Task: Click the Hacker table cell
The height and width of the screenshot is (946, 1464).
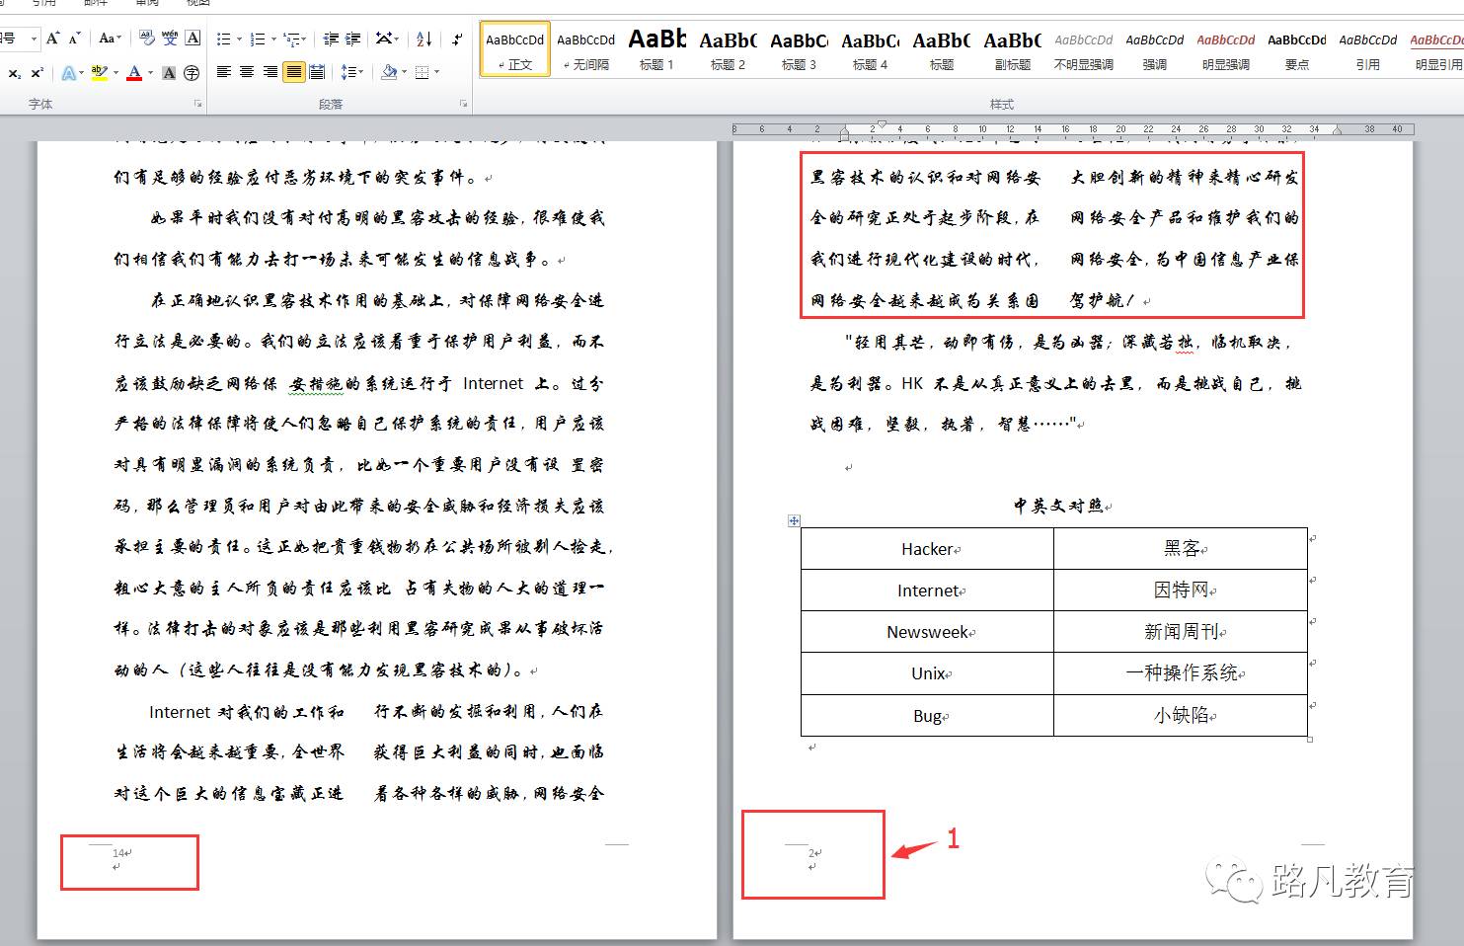Action: 926,549
